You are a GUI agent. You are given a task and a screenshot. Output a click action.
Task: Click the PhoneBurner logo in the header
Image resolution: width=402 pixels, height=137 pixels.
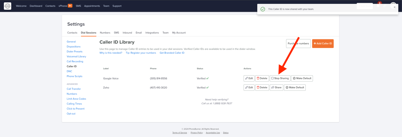click(8, 6)
